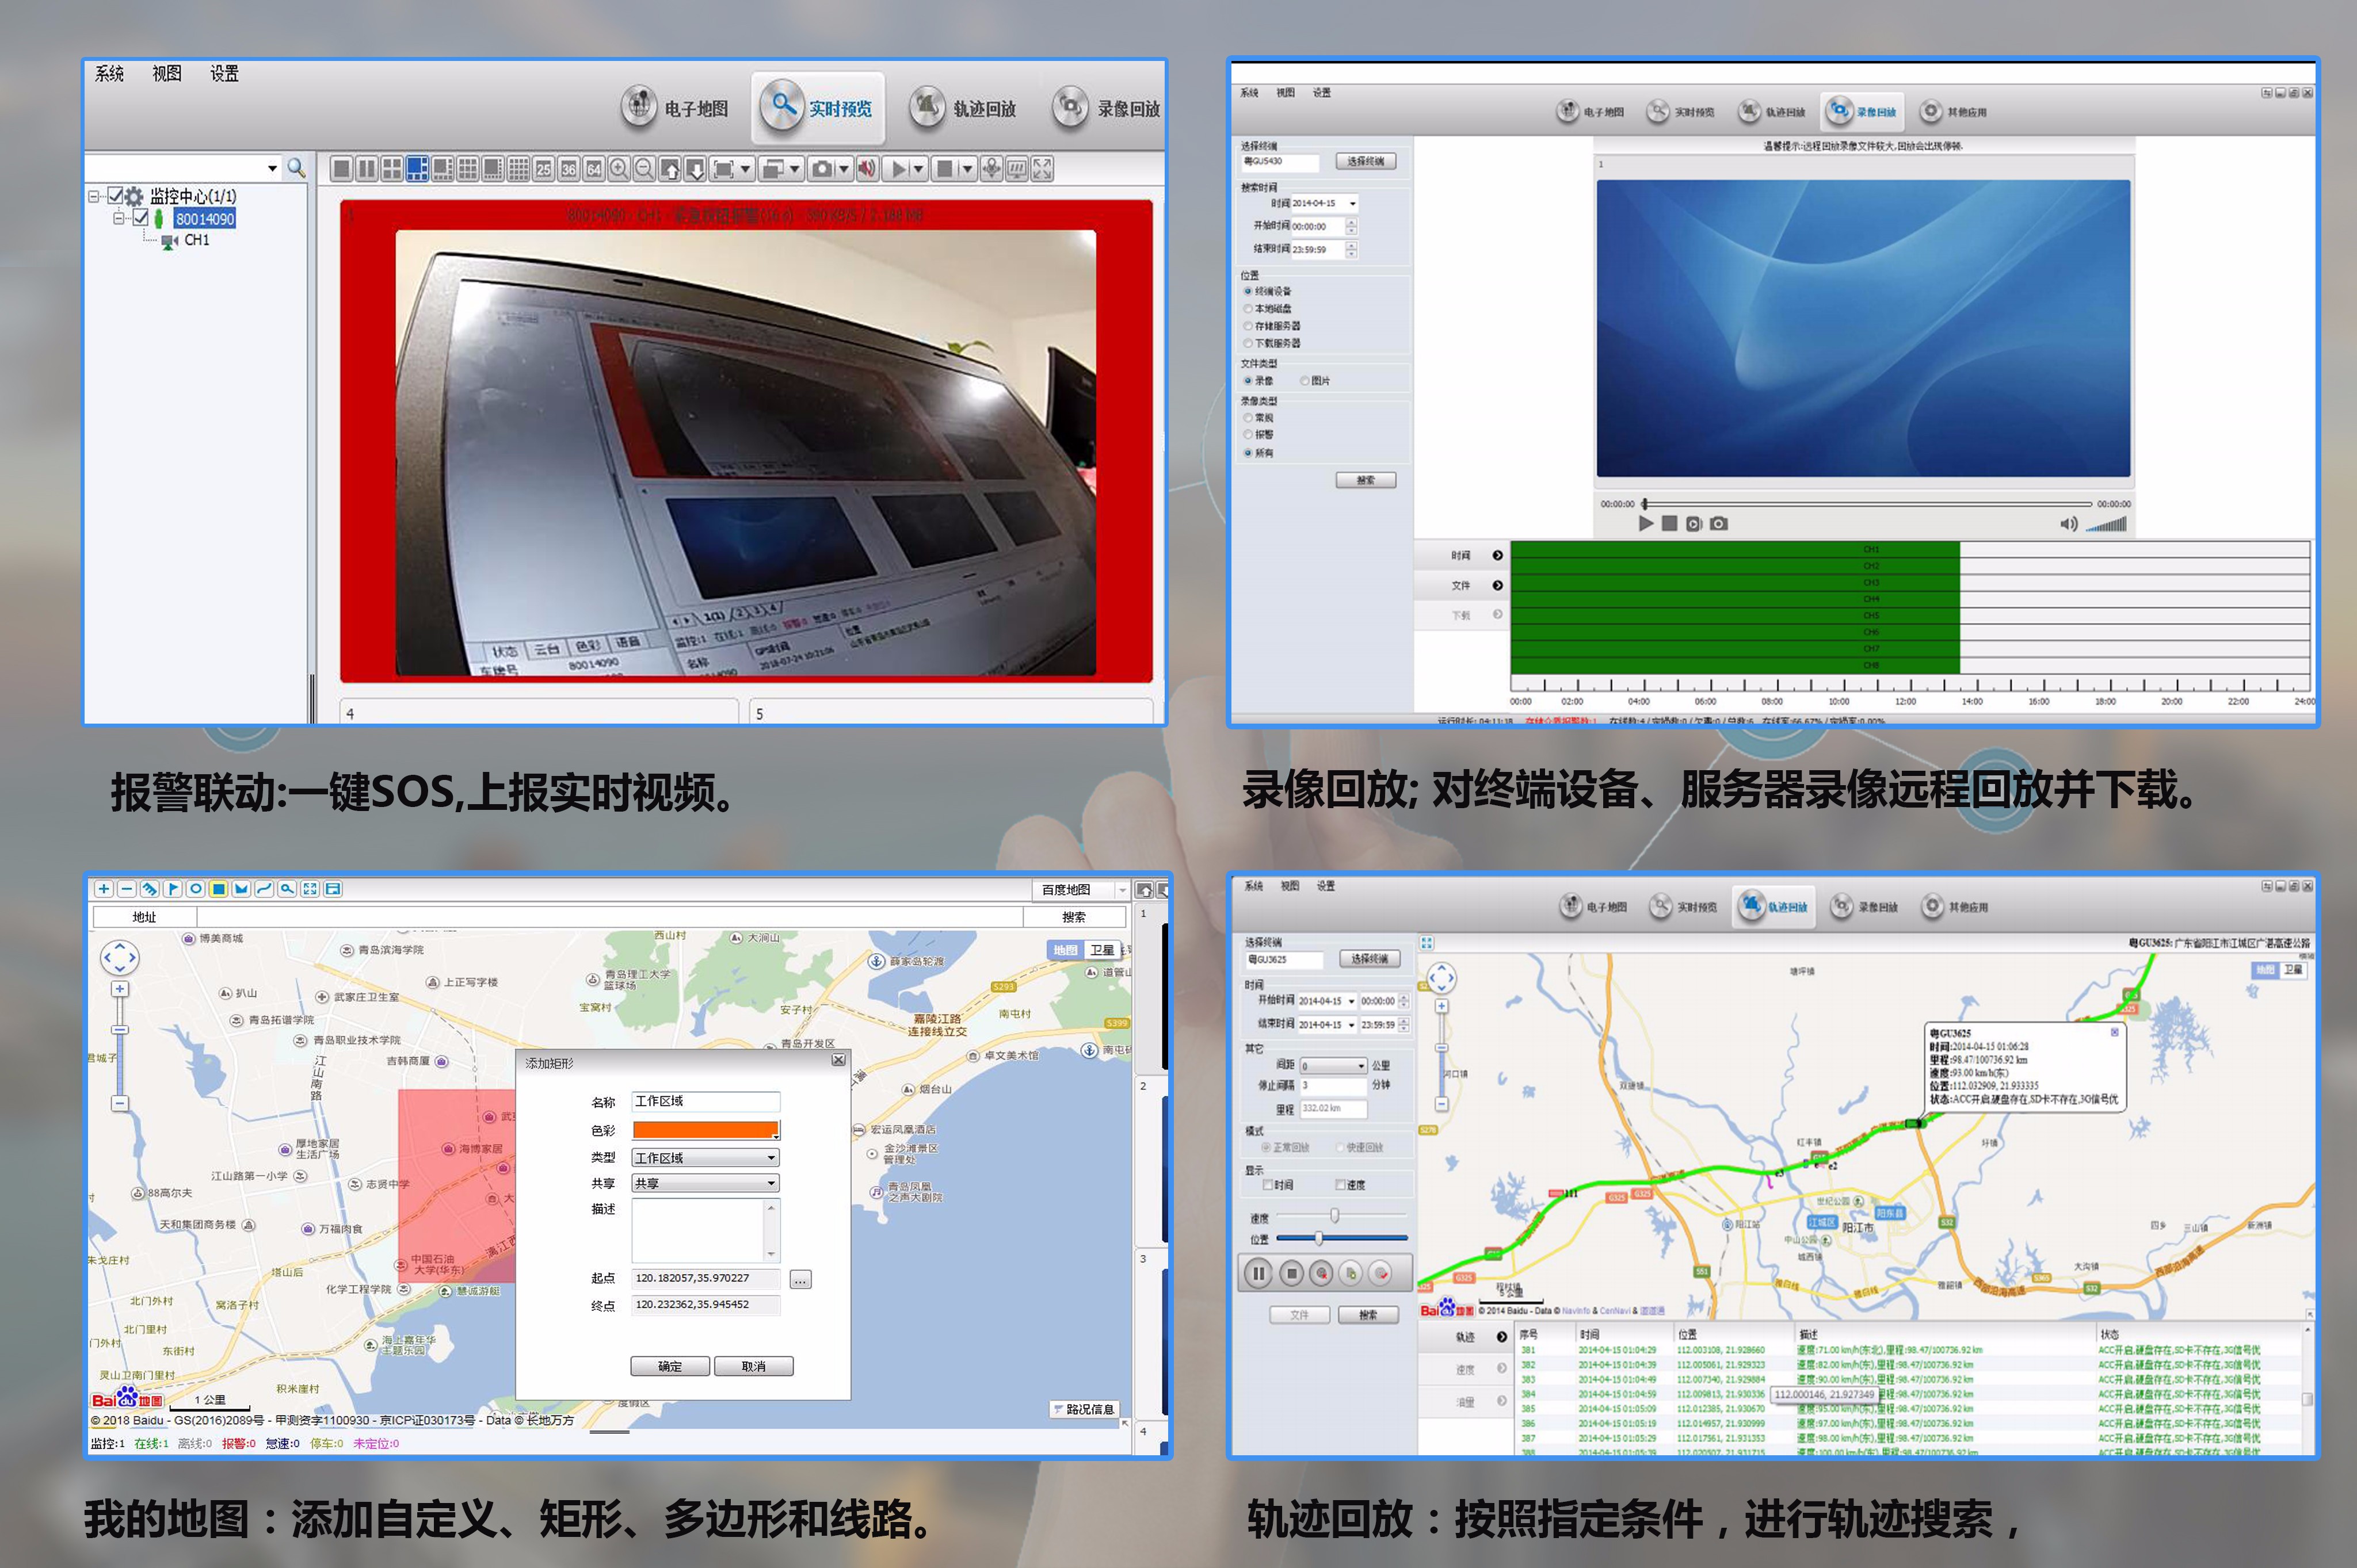Viewport: 2357px width, 1568px height.
Task: Uncheck the 80014090 device checkbox
Action: tap(141, 218)
